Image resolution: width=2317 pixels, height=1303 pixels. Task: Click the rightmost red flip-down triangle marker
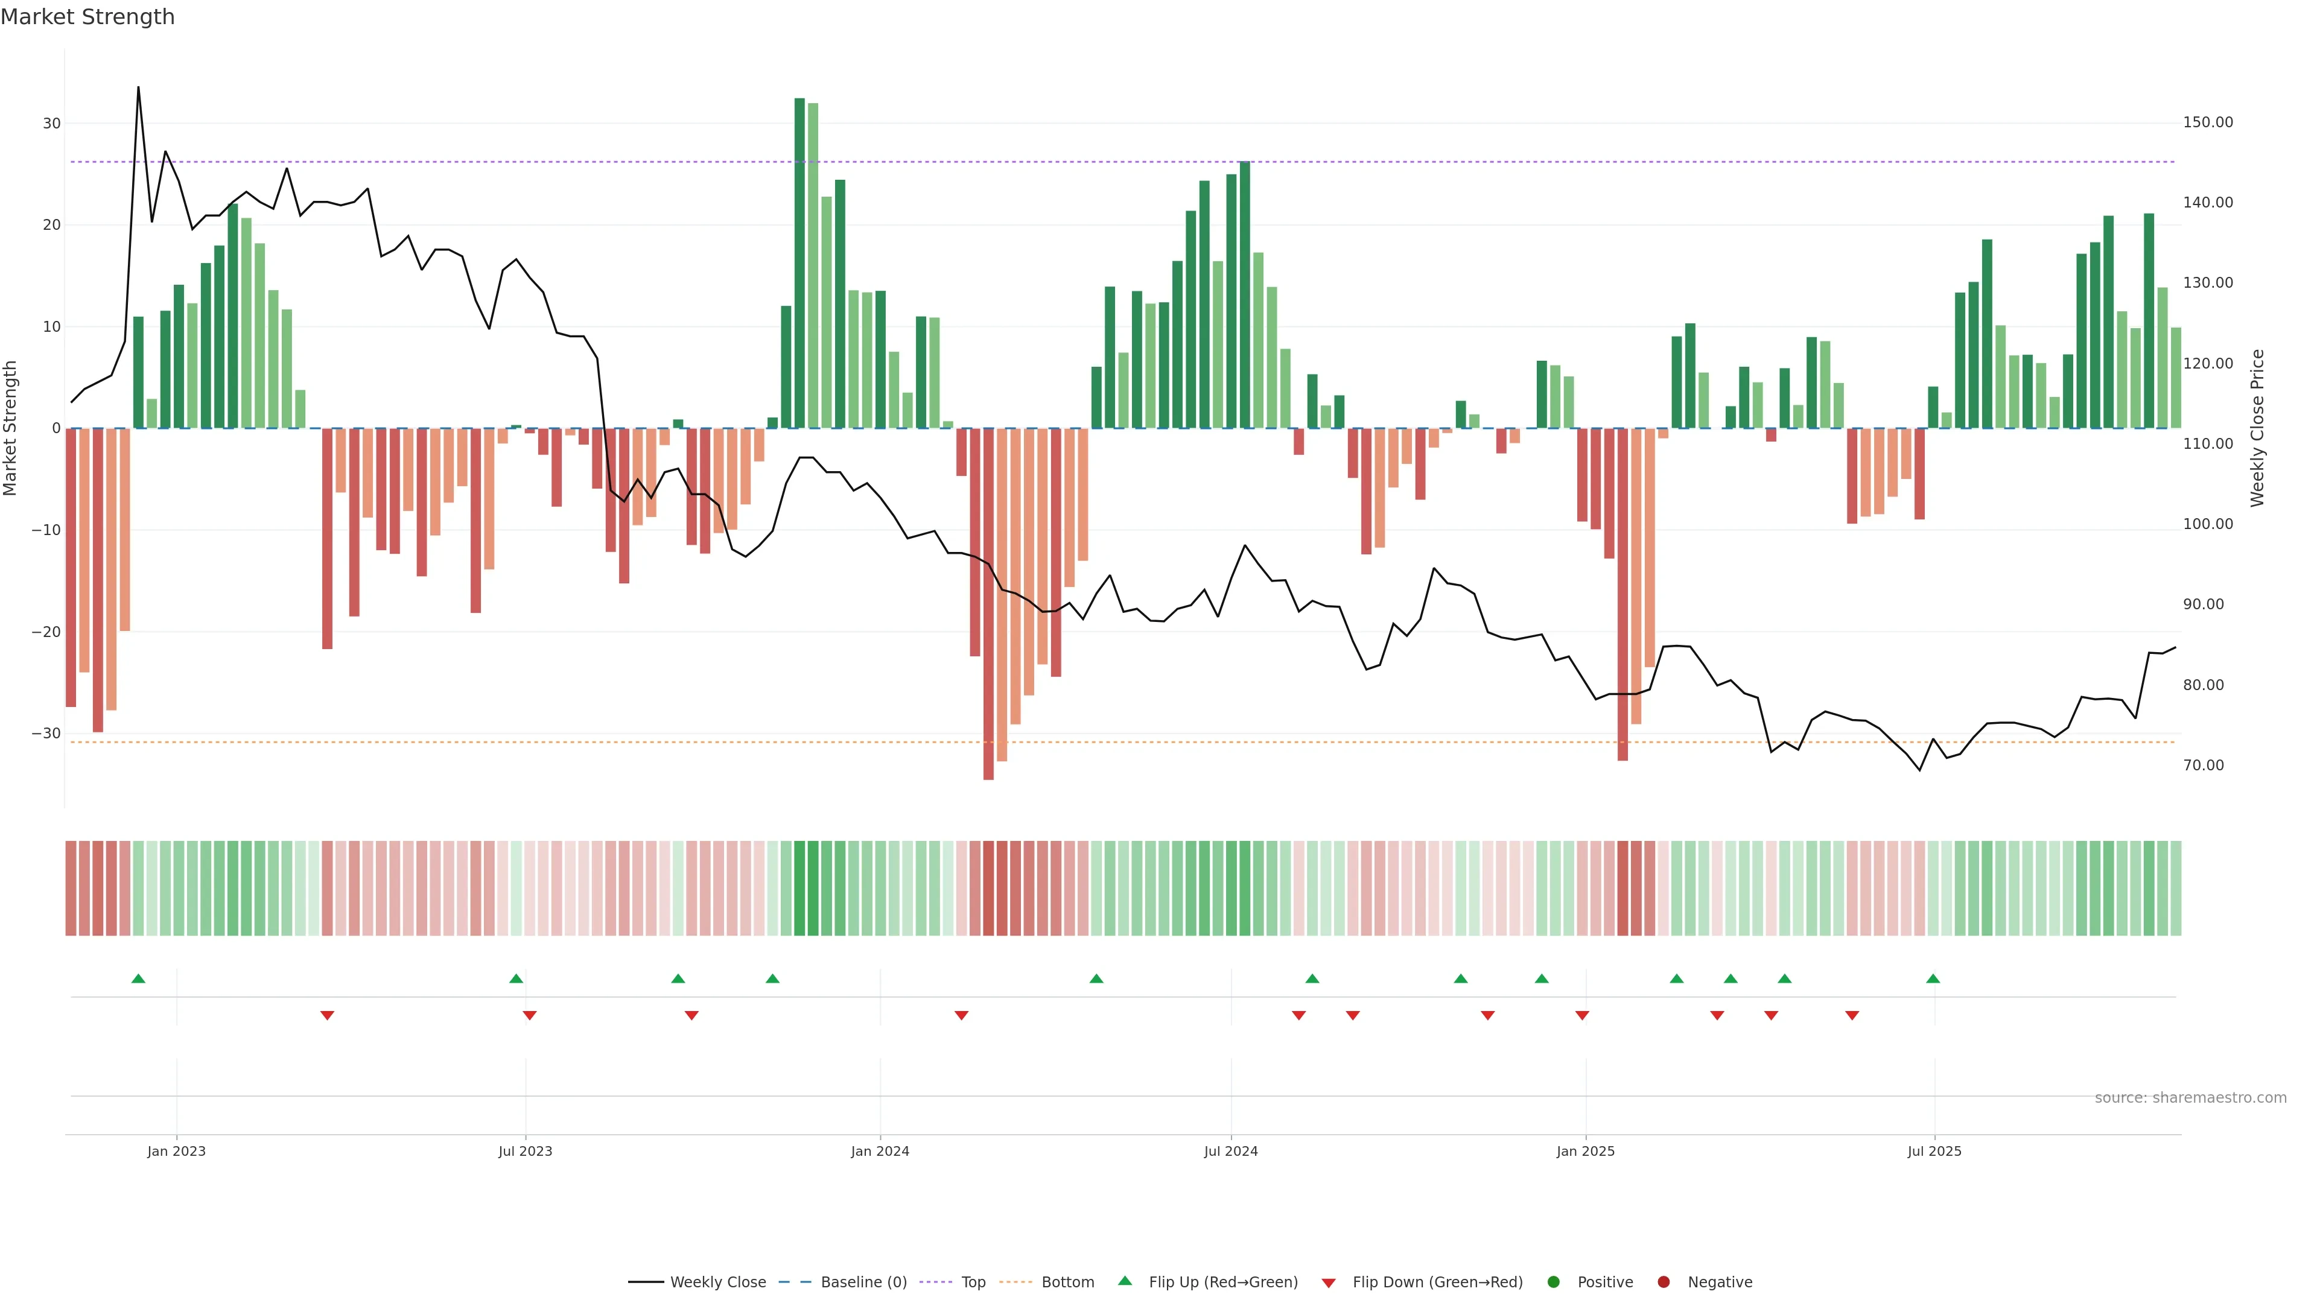pyautogui.click(x=1852, y=1015)
